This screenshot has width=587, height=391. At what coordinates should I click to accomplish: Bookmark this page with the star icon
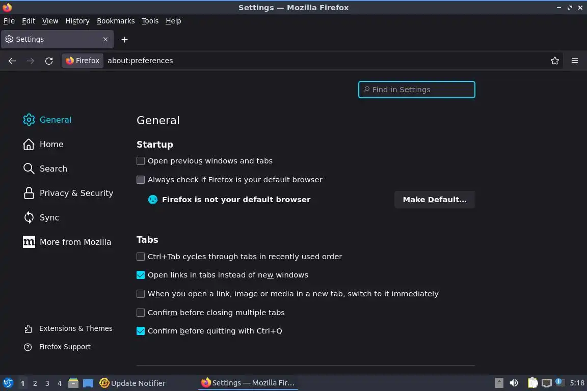pyautogui.click(x=555, y=61)
